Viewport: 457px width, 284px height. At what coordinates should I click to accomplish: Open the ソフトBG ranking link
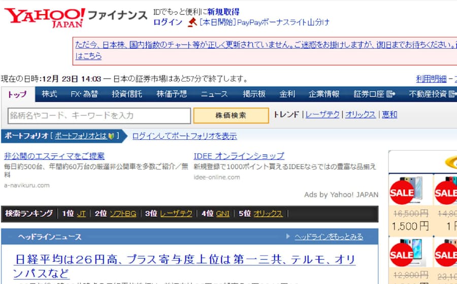click(122, 214)
